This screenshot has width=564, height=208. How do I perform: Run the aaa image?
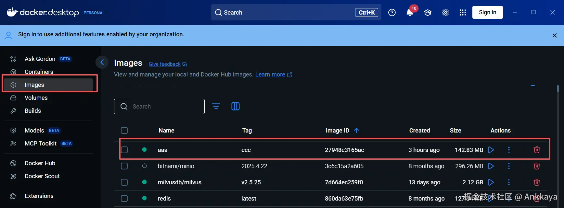pos(491,150)
